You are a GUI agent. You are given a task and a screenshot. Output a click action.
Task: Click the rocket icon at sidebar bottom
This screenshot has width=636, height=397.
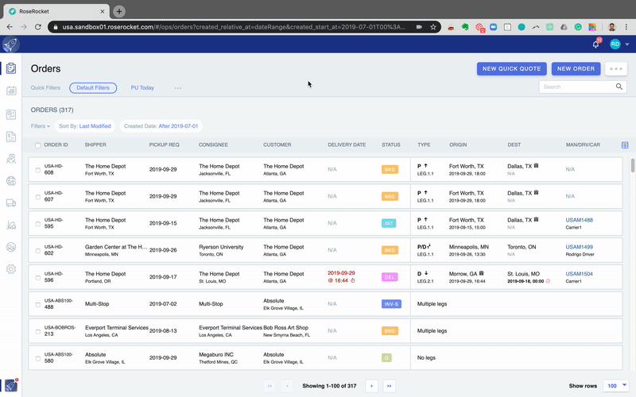[x=11, y=385]
